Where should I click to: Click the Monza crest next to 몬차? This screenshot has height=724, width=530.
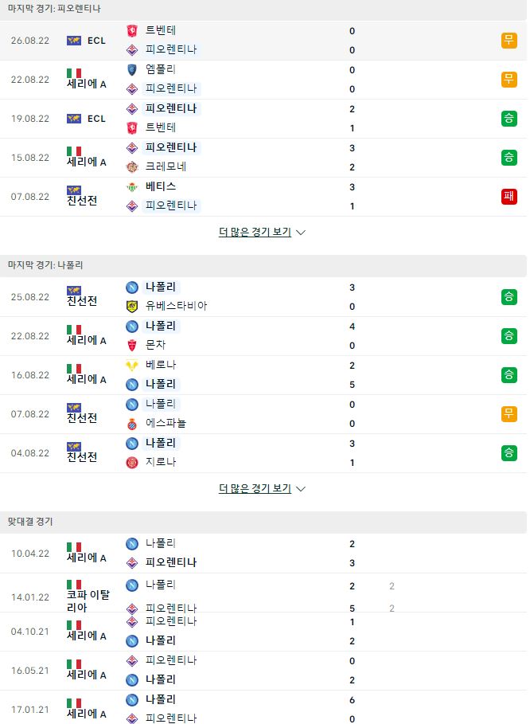pyautogui.click(x=132, y=345)
